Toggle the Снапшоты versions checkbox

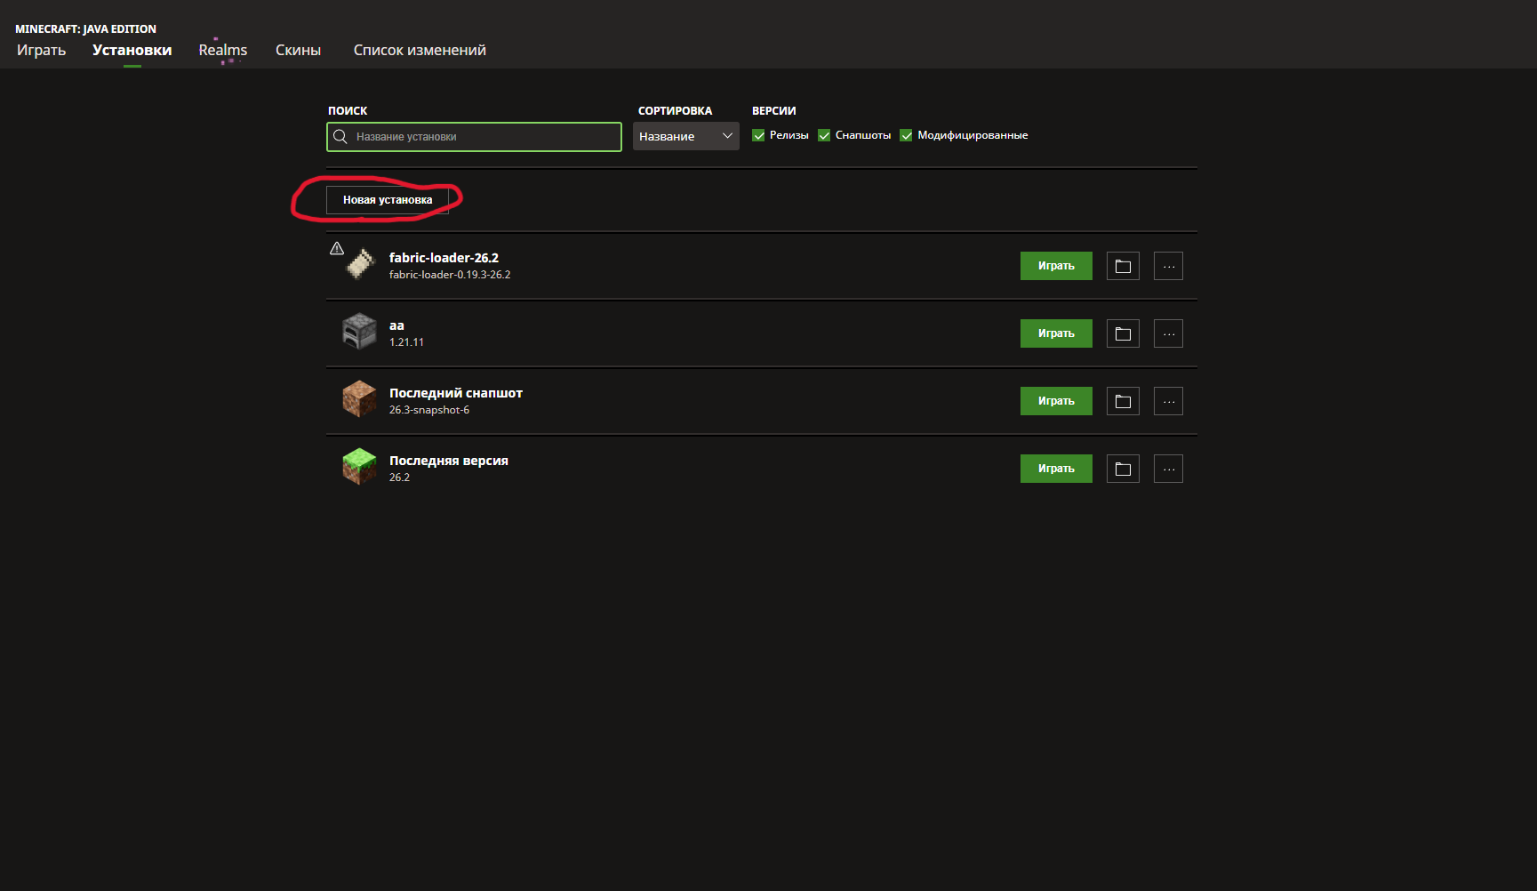click(x=824, y=135)
